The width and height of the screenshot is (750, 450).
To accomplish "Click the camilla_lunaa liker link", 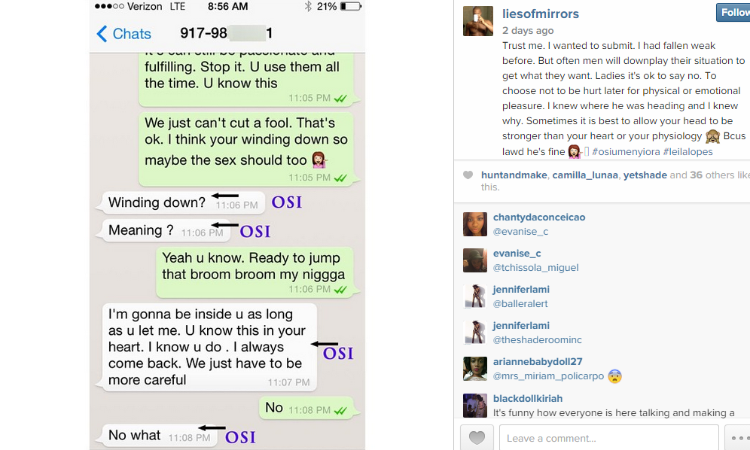I will tap(585, 175).
